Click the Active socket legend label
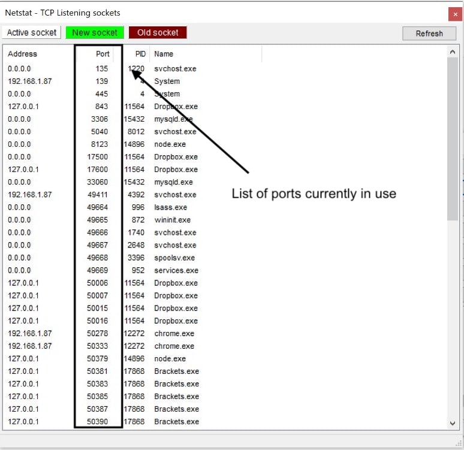Image resolution: width=464 pixels, height=450 pixels. (x=32, y=32)
